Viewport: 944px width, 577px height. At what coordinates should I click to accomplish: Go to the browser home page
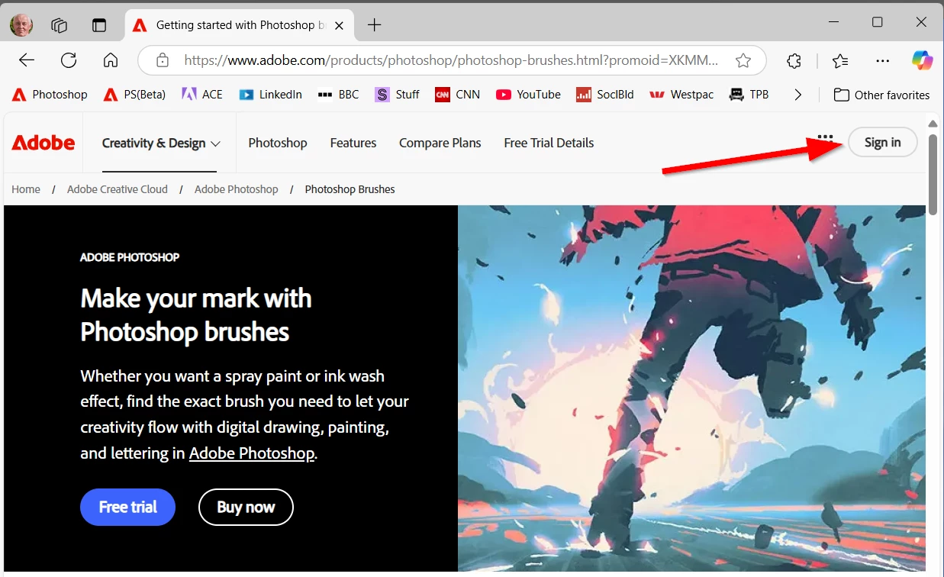point(111,60)
